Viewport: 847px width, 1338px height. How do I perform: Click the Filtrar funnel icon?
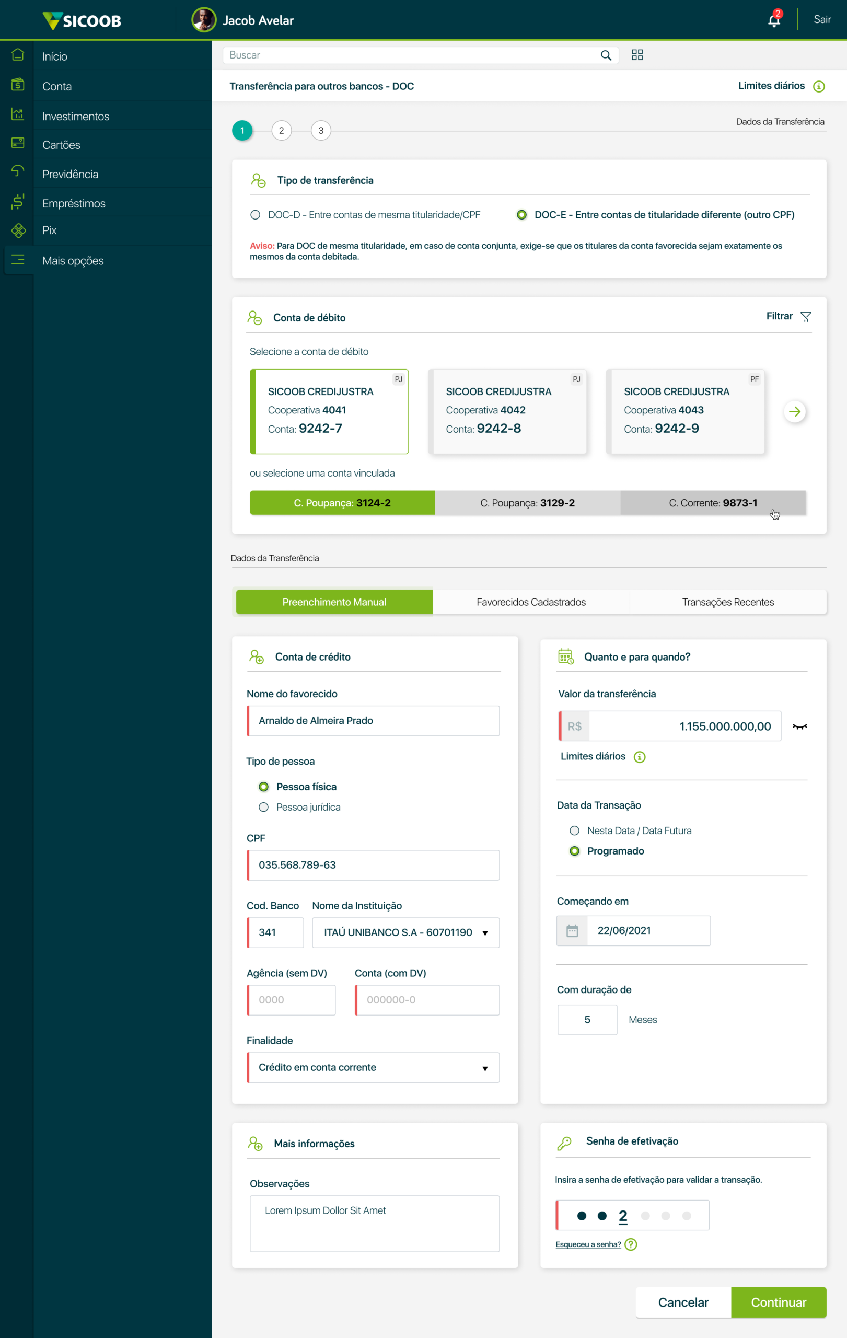pyautogui.click(x=805, y=316)
